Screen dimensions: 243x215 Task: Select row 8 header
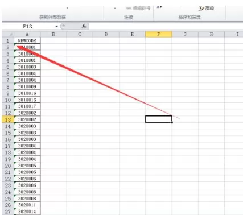8,86
